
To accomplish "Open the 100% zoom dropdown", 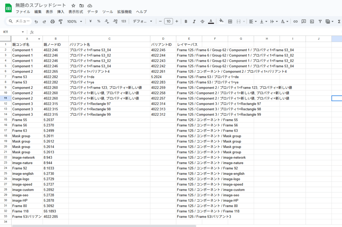I will (x=74, y=21).
